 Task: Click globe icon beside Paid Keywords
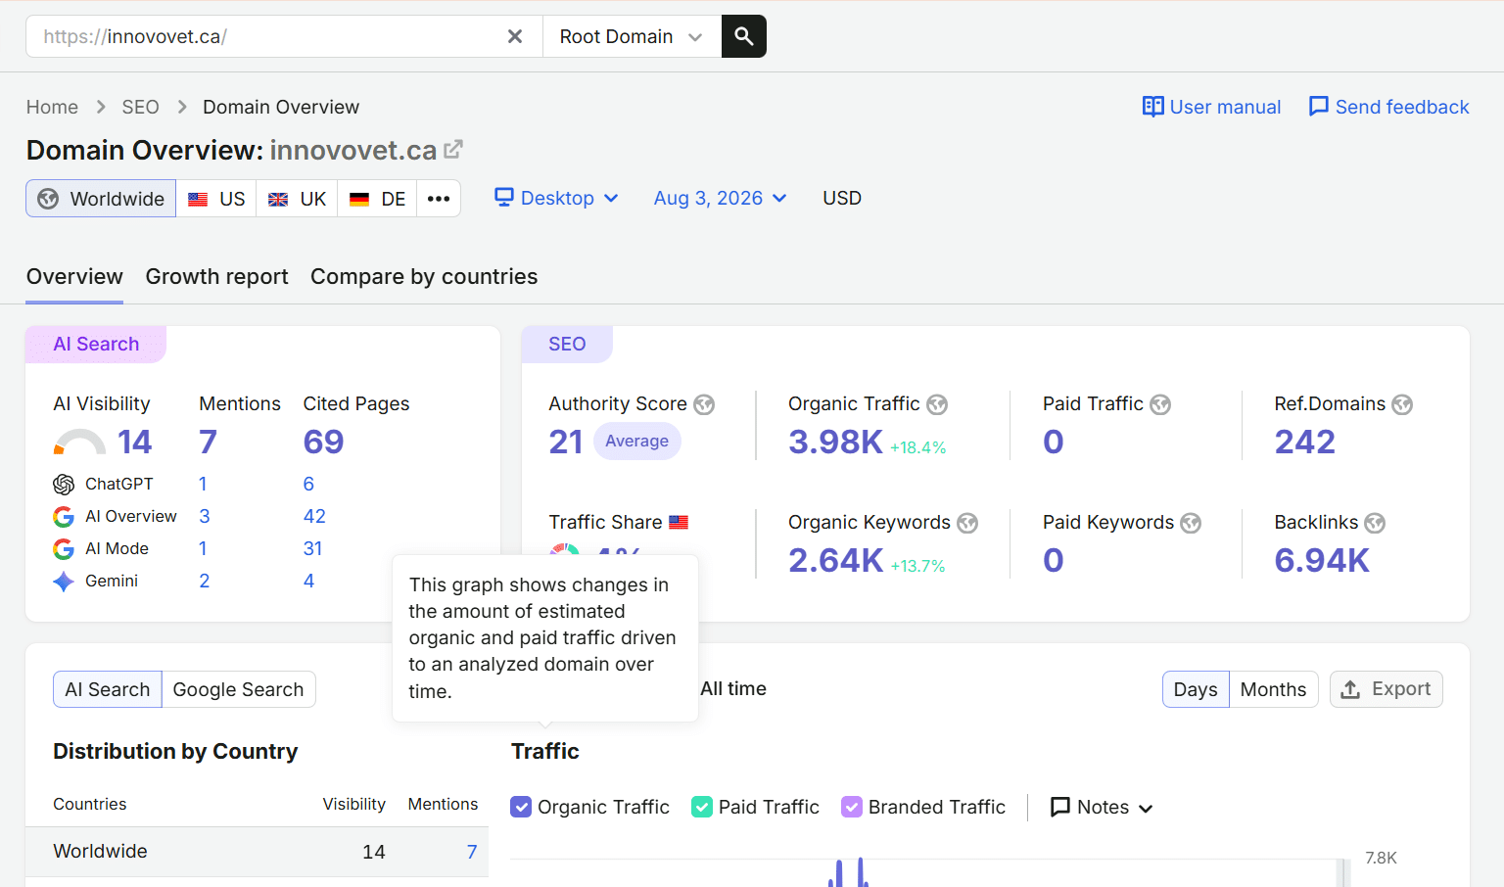[1191, 523]
